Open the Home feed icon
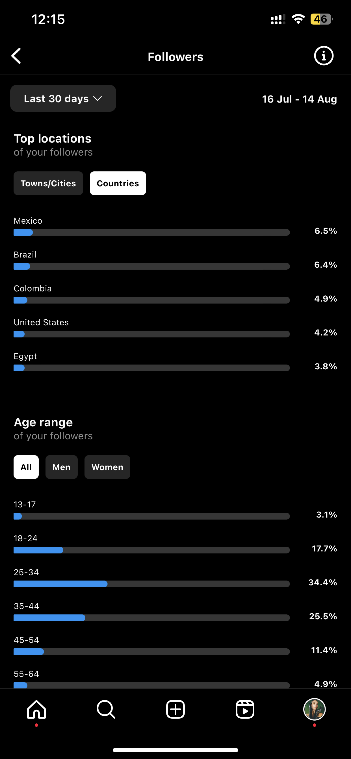This screenshot has height=759, width=351. (36, 709)
